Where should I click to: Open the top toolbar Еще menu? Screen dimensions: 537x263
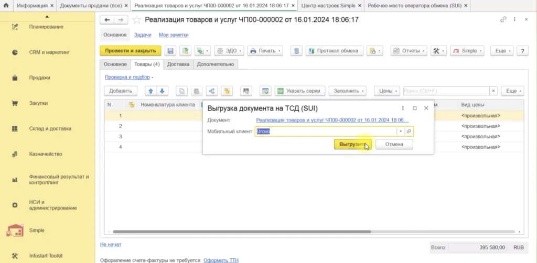point(502,51)
